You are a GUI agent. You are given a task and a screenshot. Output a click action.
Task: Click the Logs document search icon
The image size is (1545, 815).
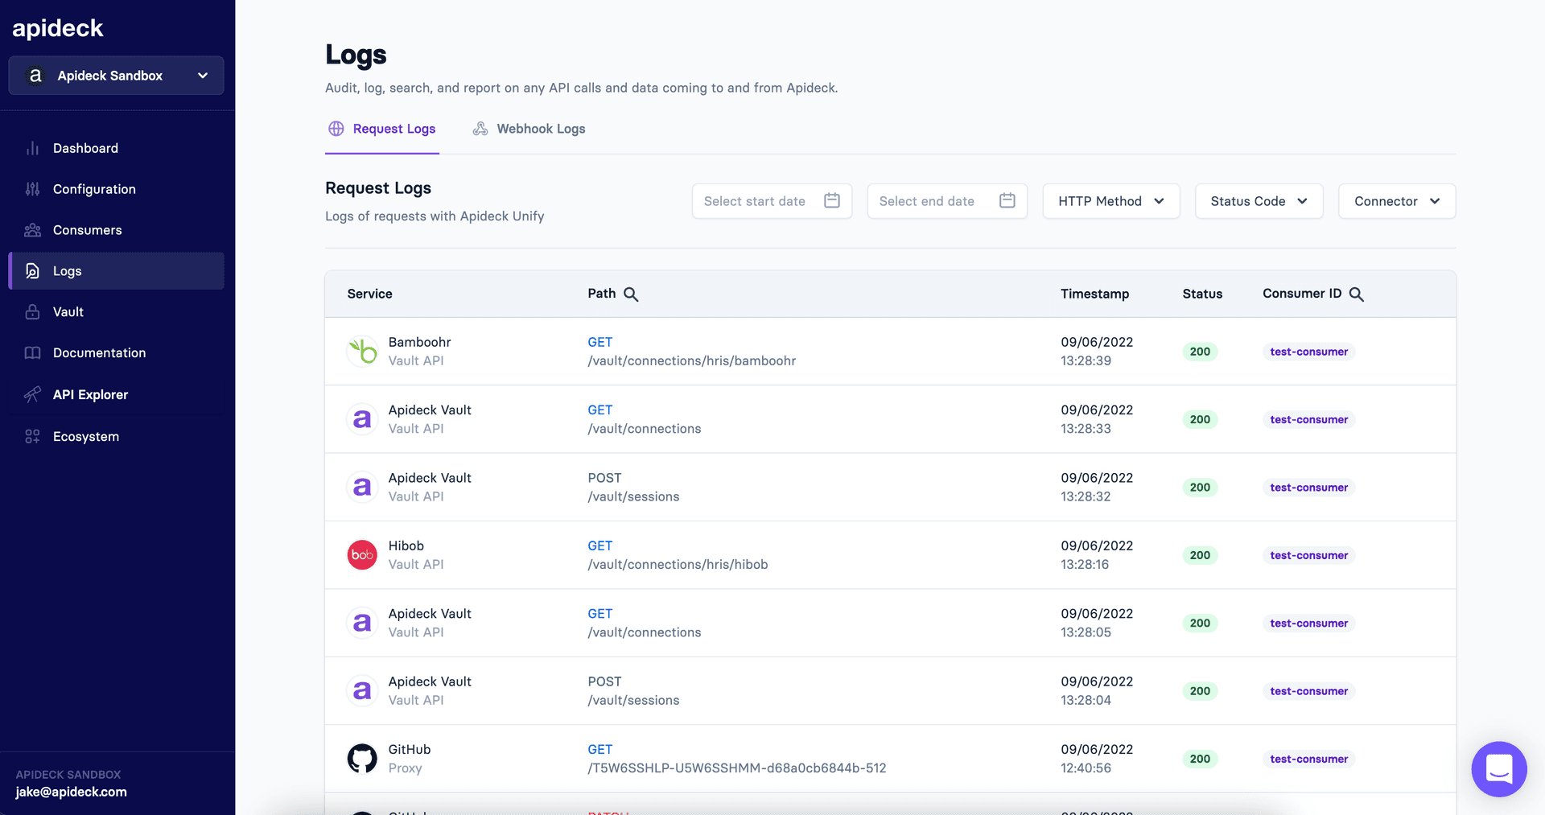32,271
